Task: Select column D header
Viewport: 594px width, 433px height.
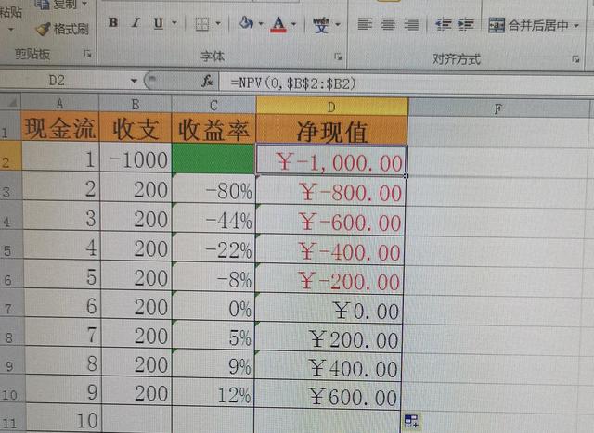Action: click(331, 107)
